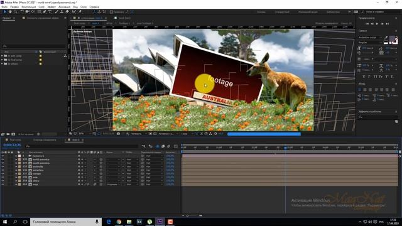Click the Faux Bold style button
402x226 pixels.
[364, 77]
